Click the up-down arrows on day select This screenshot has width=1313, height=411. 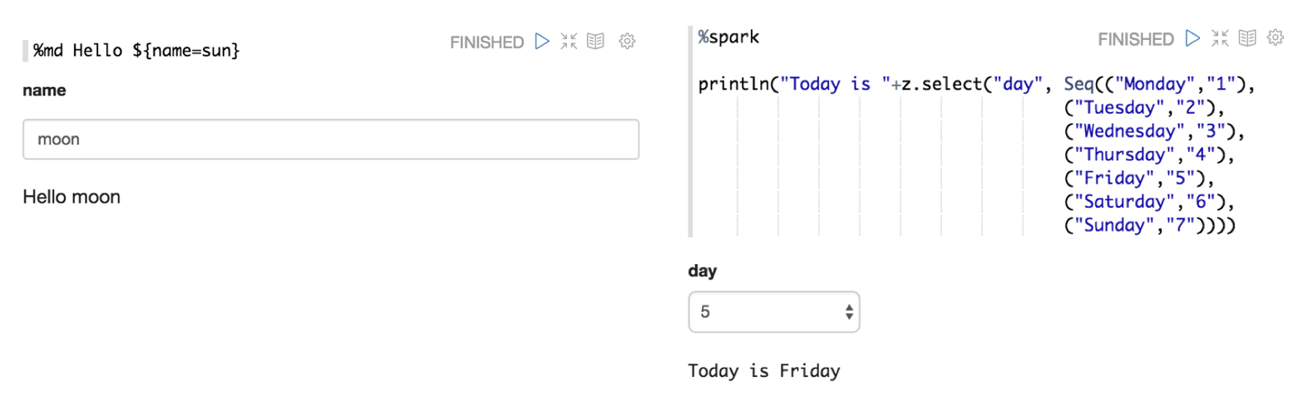[x=848, y=312]
